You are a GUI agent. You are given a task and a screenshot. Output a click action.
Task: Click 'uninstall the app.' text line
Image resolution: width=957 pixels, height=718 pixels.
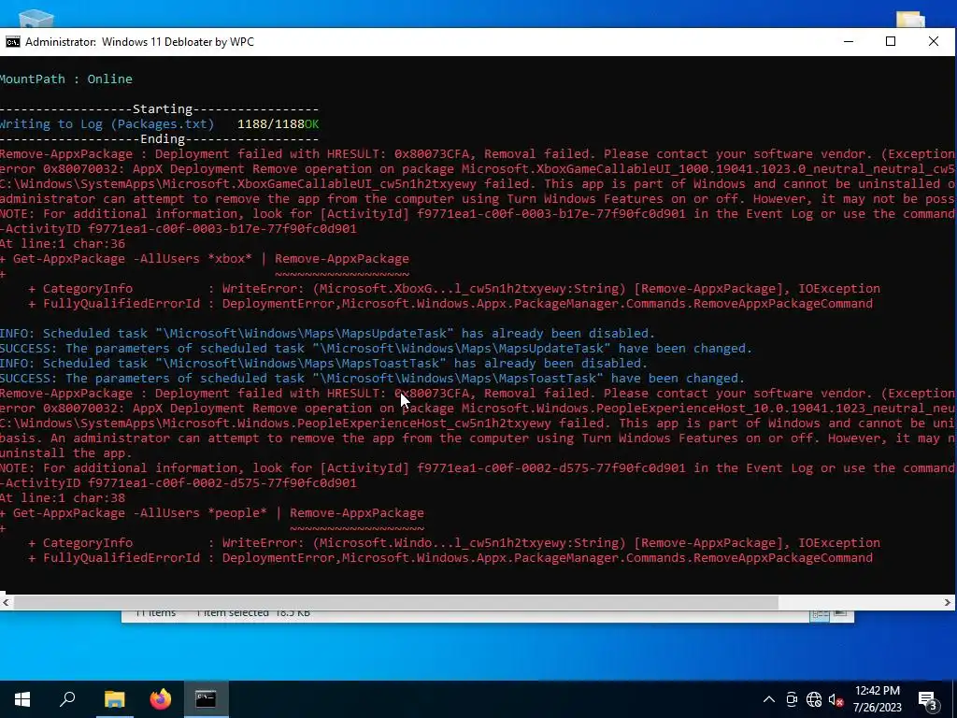click(66, 453)
